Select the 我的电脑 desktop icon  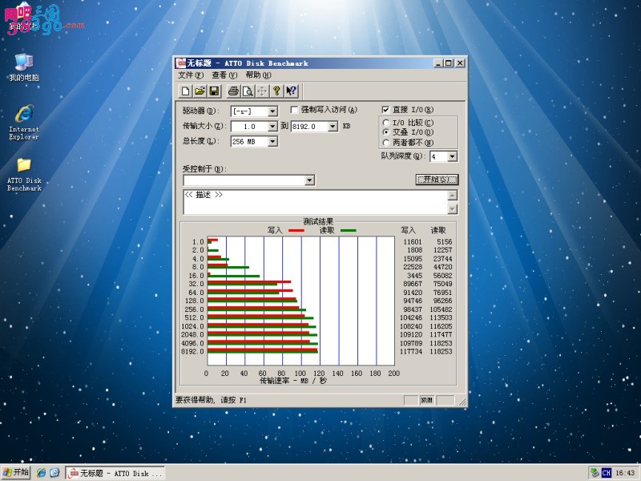pos(24,67)
